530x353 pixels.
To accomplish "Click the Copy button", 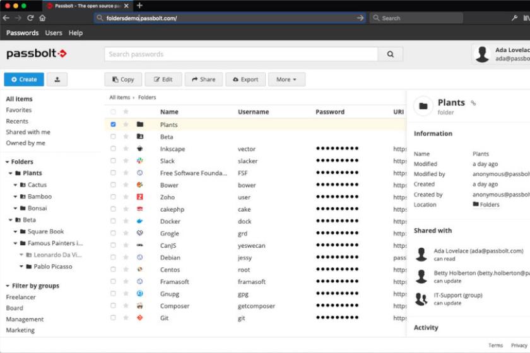I will click(x=123, y=79).
